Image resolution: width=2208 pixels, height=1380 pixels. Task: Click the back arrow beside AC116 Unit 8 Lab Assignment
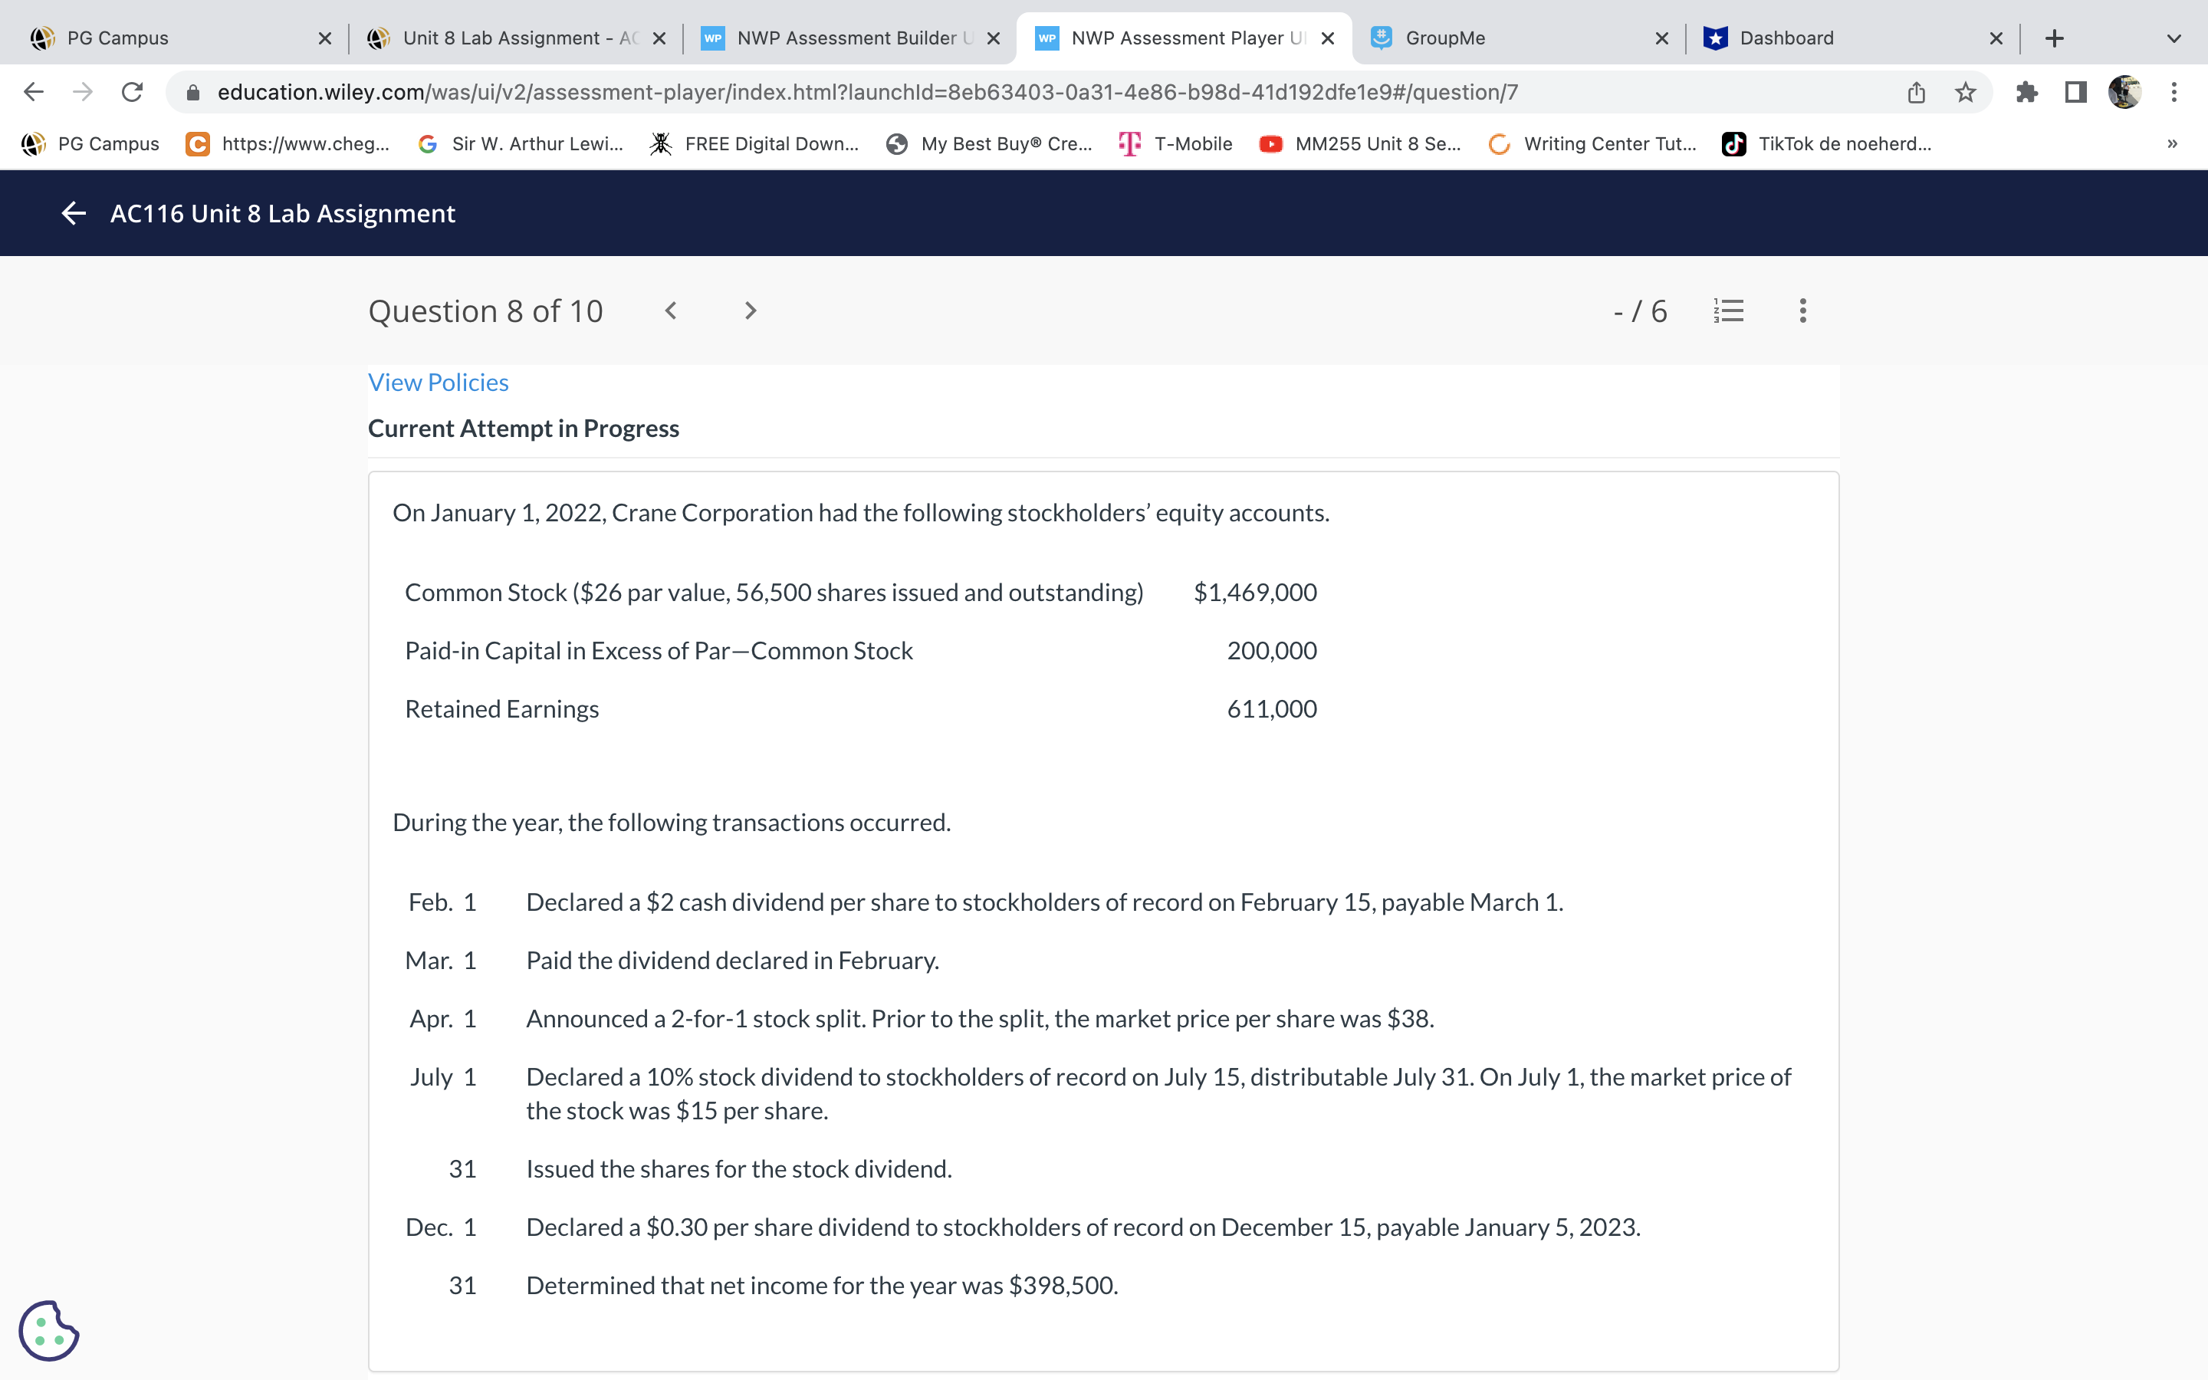[x=74, y=214]
